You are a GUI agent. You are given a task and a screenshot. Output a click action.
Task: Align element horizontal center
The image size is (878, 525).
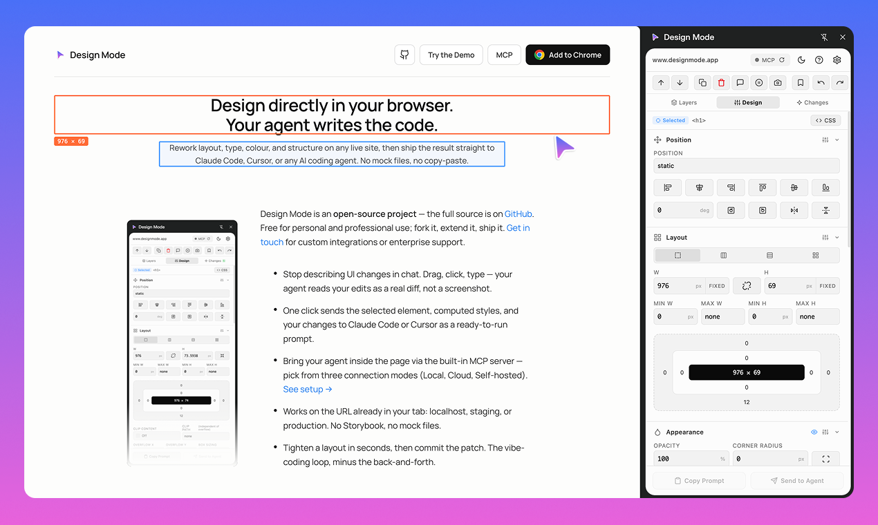pyautogui.click(x=700, y=187)
